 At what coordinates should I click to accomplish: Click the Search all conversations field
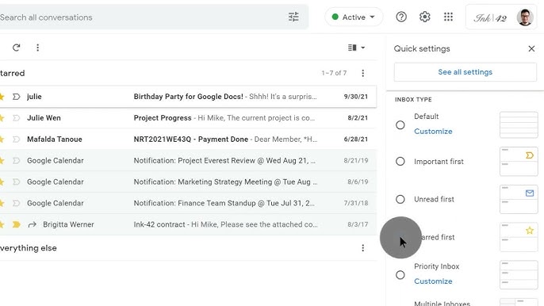(142, 17)
